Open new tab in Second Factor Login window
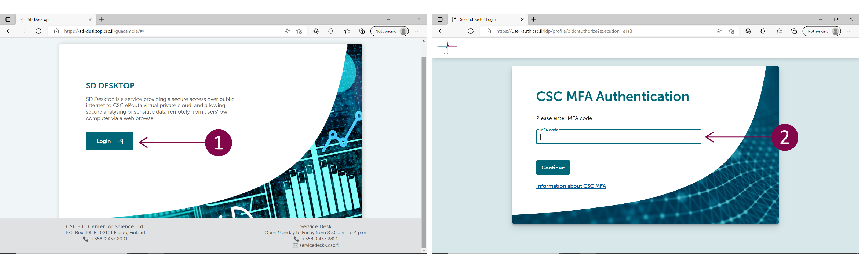The width and height of the screenshot is (859, 268). pyautogui.click(x=534, y=19)
